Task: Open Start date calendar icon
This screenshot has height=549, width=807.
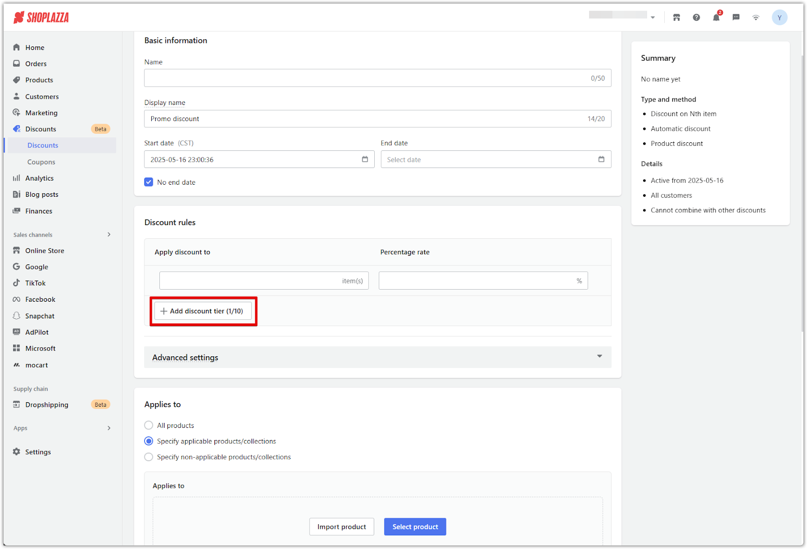Action: 365,159
